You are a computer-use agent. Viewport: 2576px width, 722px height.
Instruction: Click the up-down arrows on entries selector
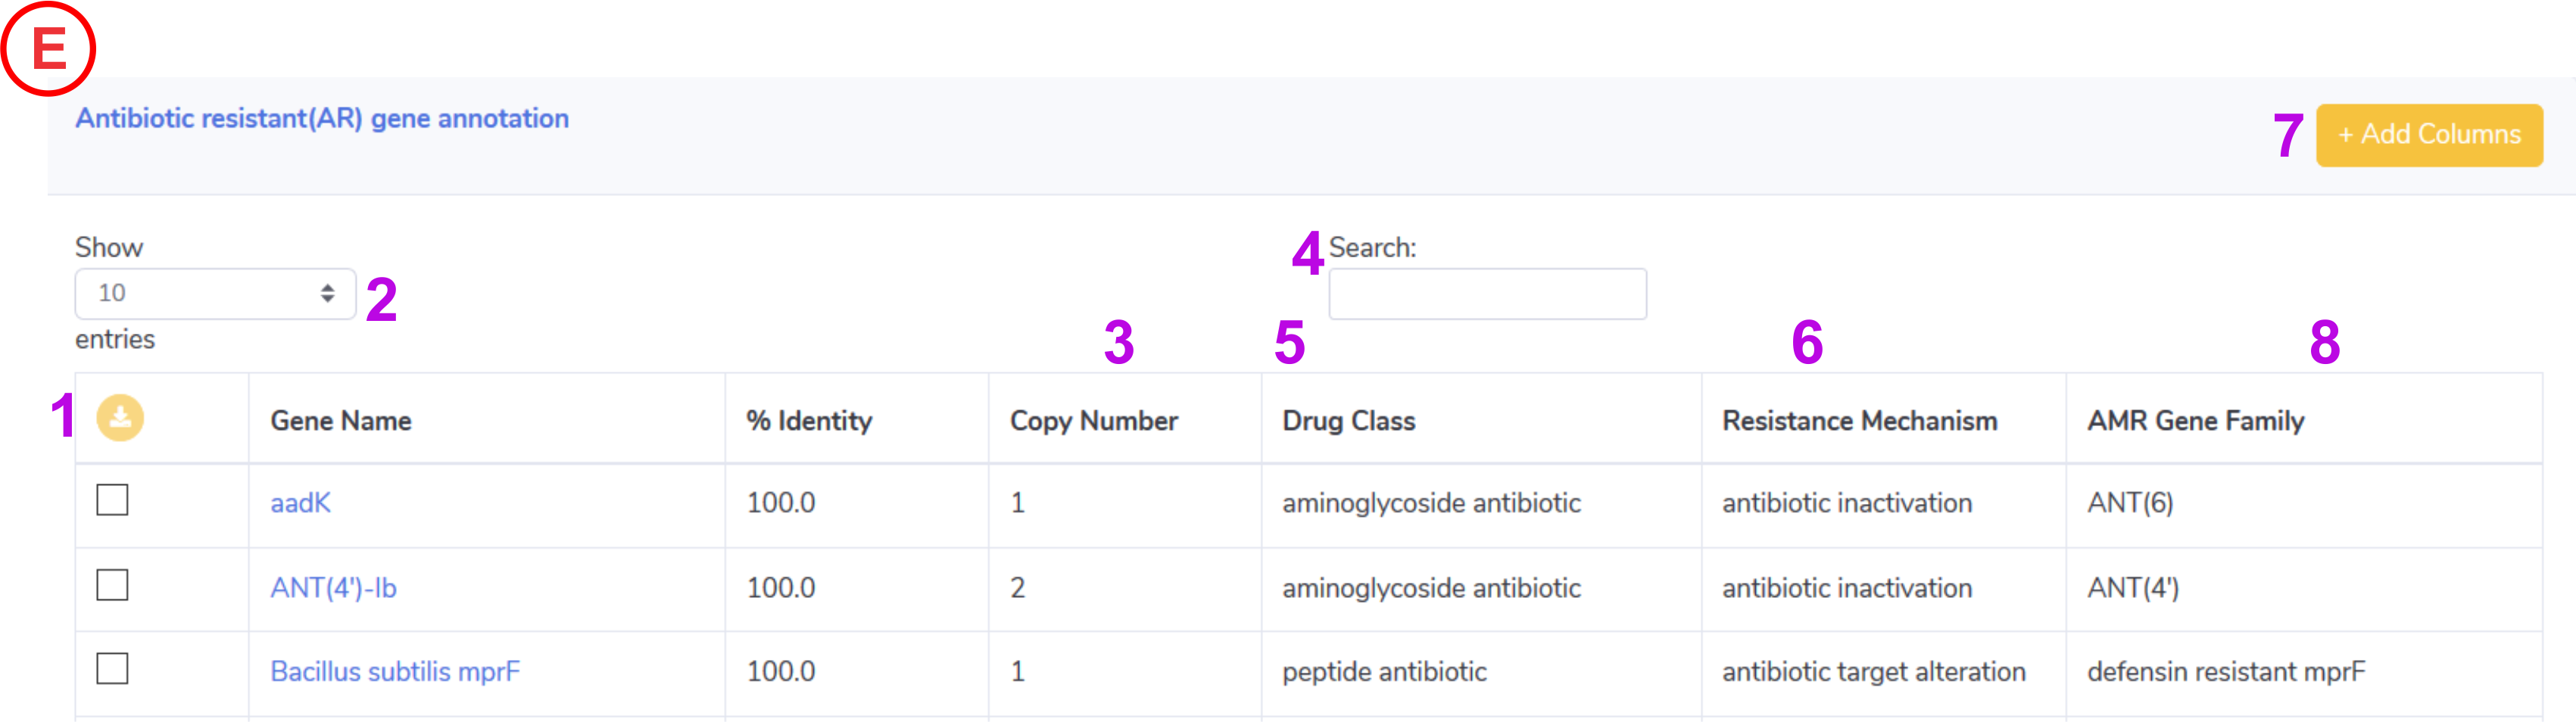(x=327, y=294)
